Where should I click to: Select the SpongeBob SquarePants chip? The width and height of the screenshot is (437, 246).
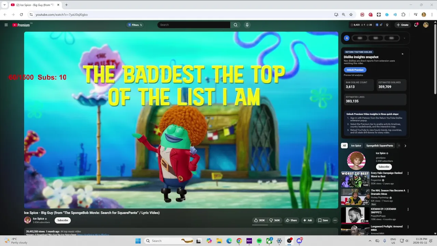click(x=380, y=146)
